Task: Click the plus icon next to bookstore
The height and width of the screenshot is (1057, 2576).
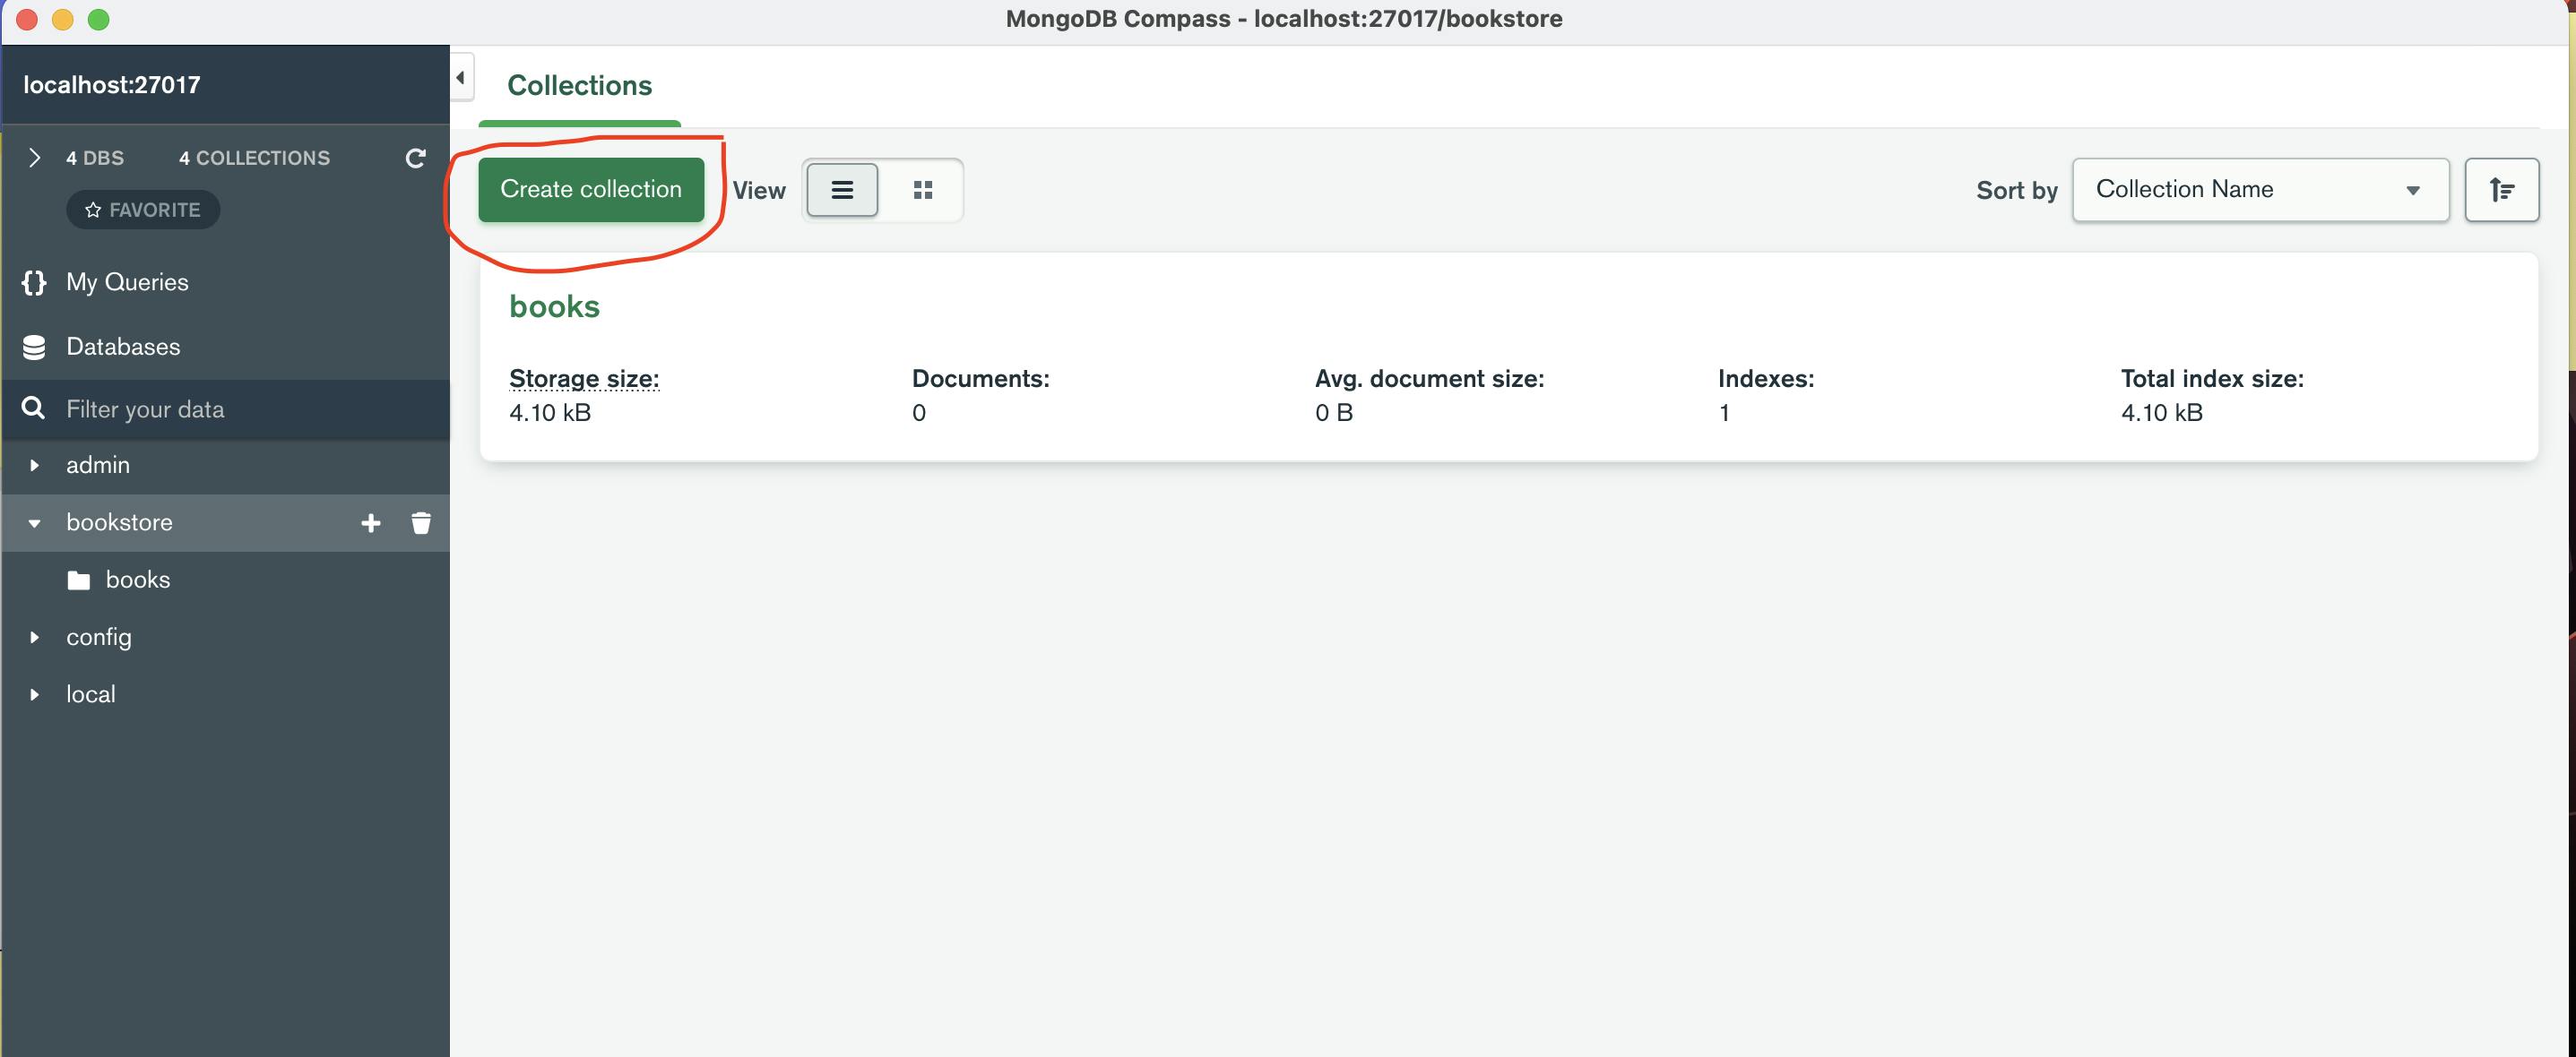Action: click(x=371, y=522)
